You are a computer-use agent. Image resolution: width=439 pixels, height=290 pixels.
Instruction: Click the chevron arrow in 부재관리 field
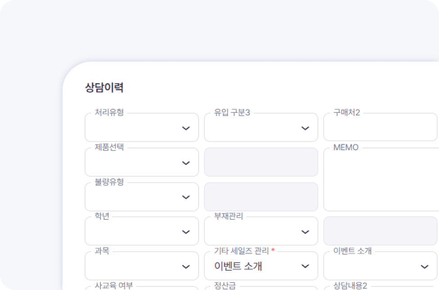tap(305, 232)
